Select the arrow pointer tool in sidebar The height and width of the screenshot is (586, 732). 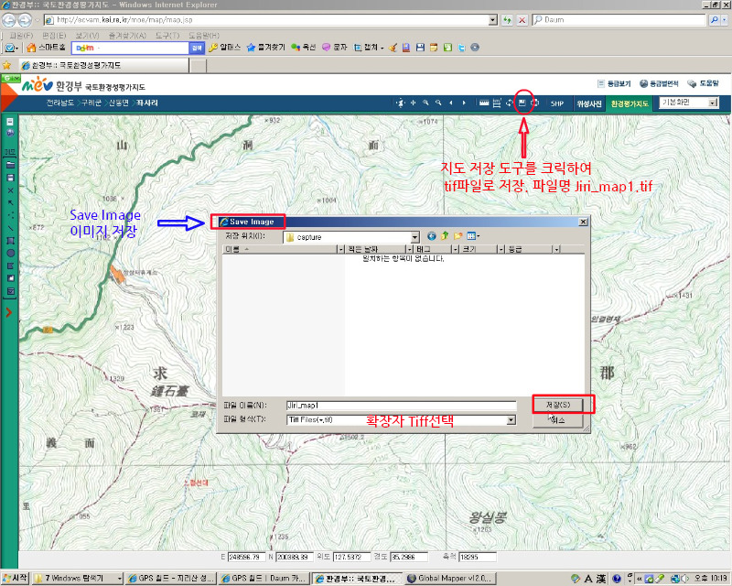pyautogui.click(x=10, y=202)
